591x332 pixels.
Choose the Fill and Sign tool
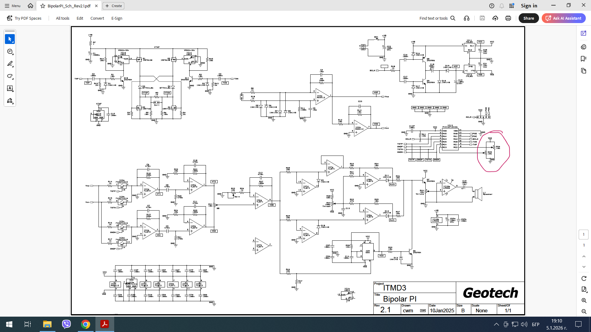[10, 101]
